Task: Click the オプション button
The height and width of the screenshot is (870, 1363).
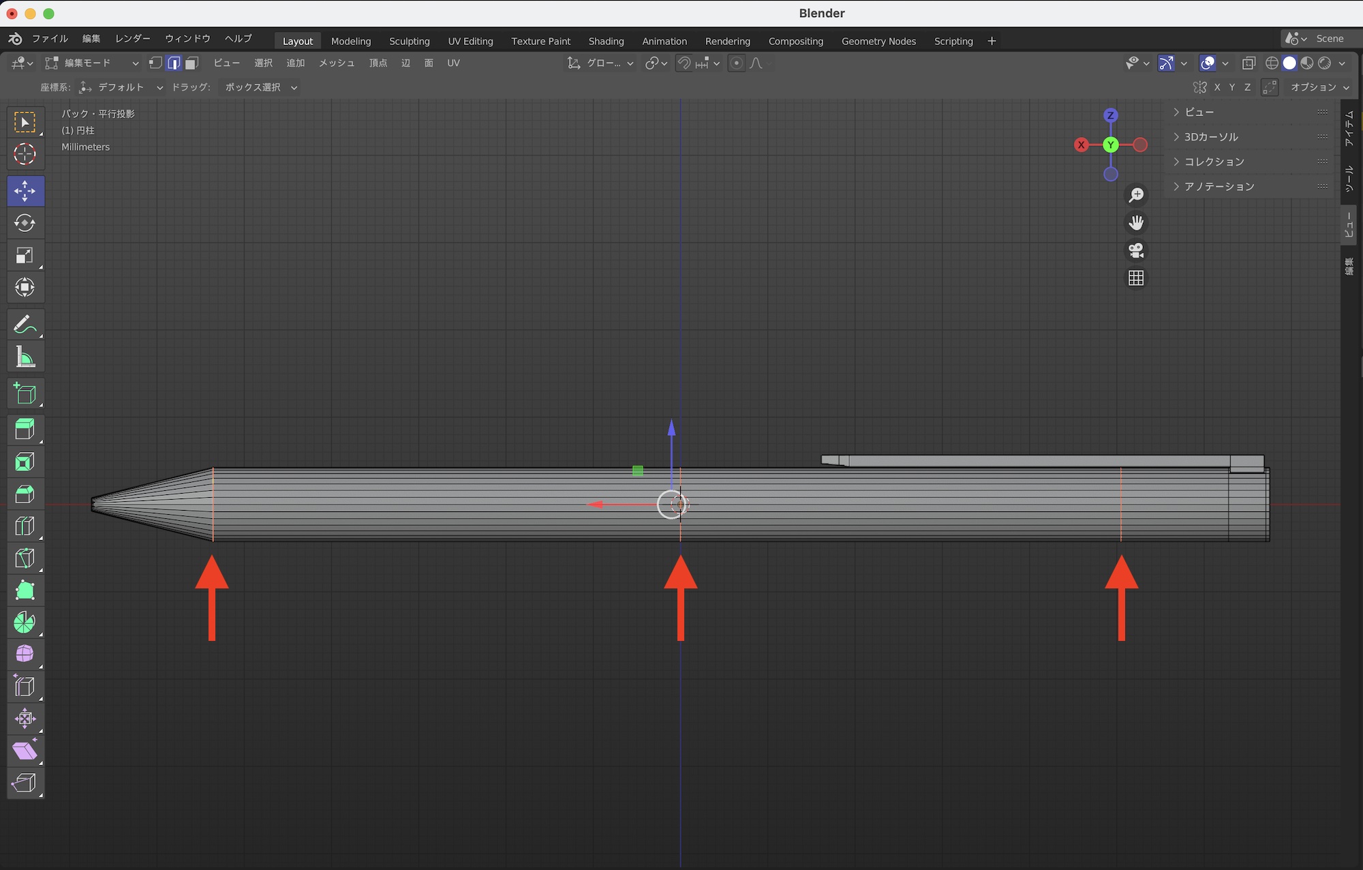Action: pos(1319,87)
